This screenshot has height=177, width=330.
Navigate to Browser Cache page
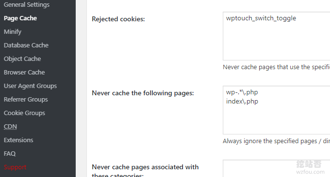pos(24,73)
